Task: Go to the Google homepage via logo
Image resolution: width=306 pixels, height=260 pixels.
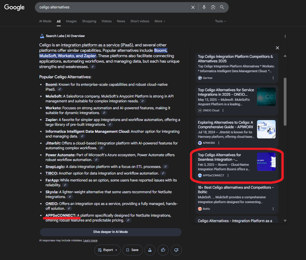Action: coord(14,8)
